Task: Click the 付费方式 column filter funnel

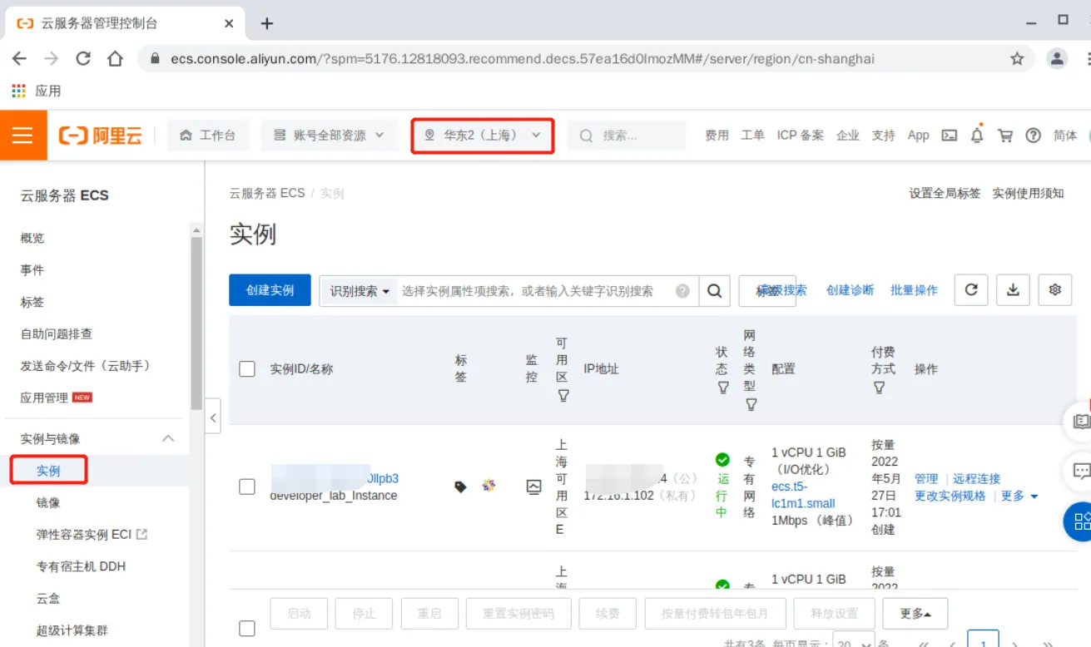Action: pyautogui.click(x=879, y=388)
